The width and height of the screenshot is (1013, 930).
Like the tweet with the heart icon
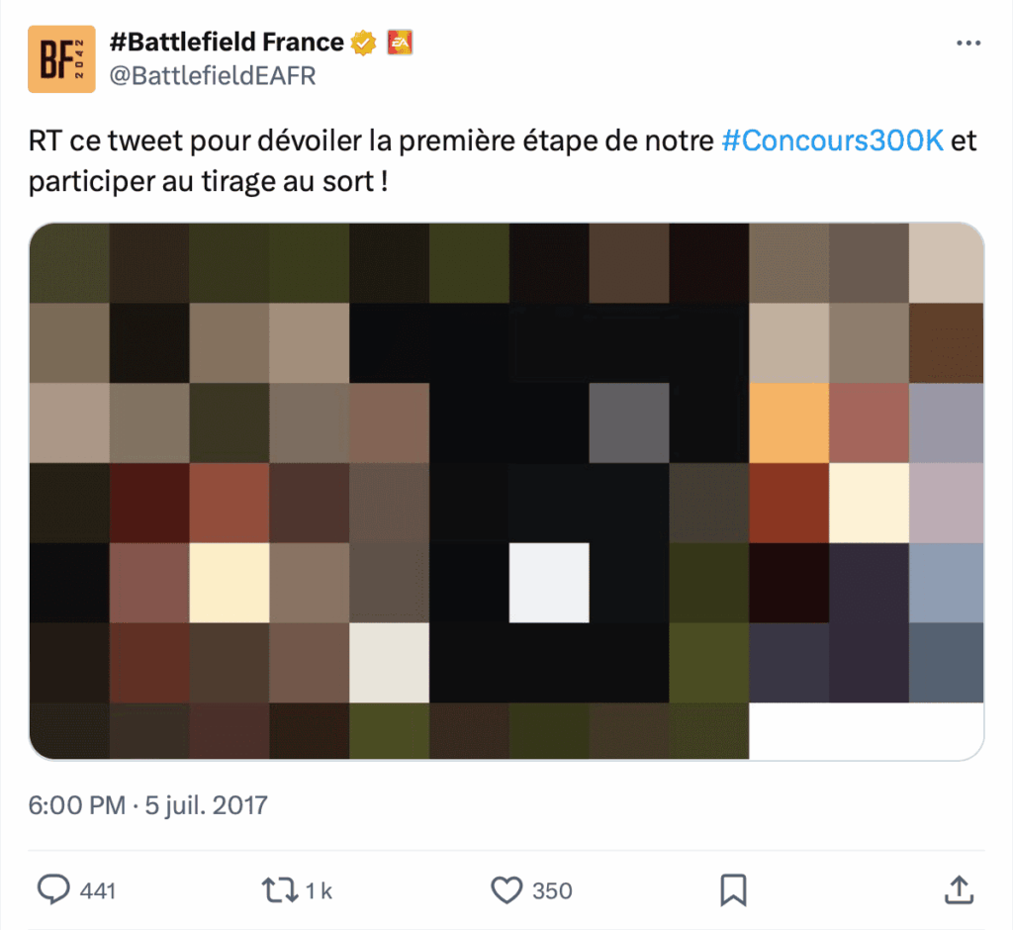coord(506,889)
